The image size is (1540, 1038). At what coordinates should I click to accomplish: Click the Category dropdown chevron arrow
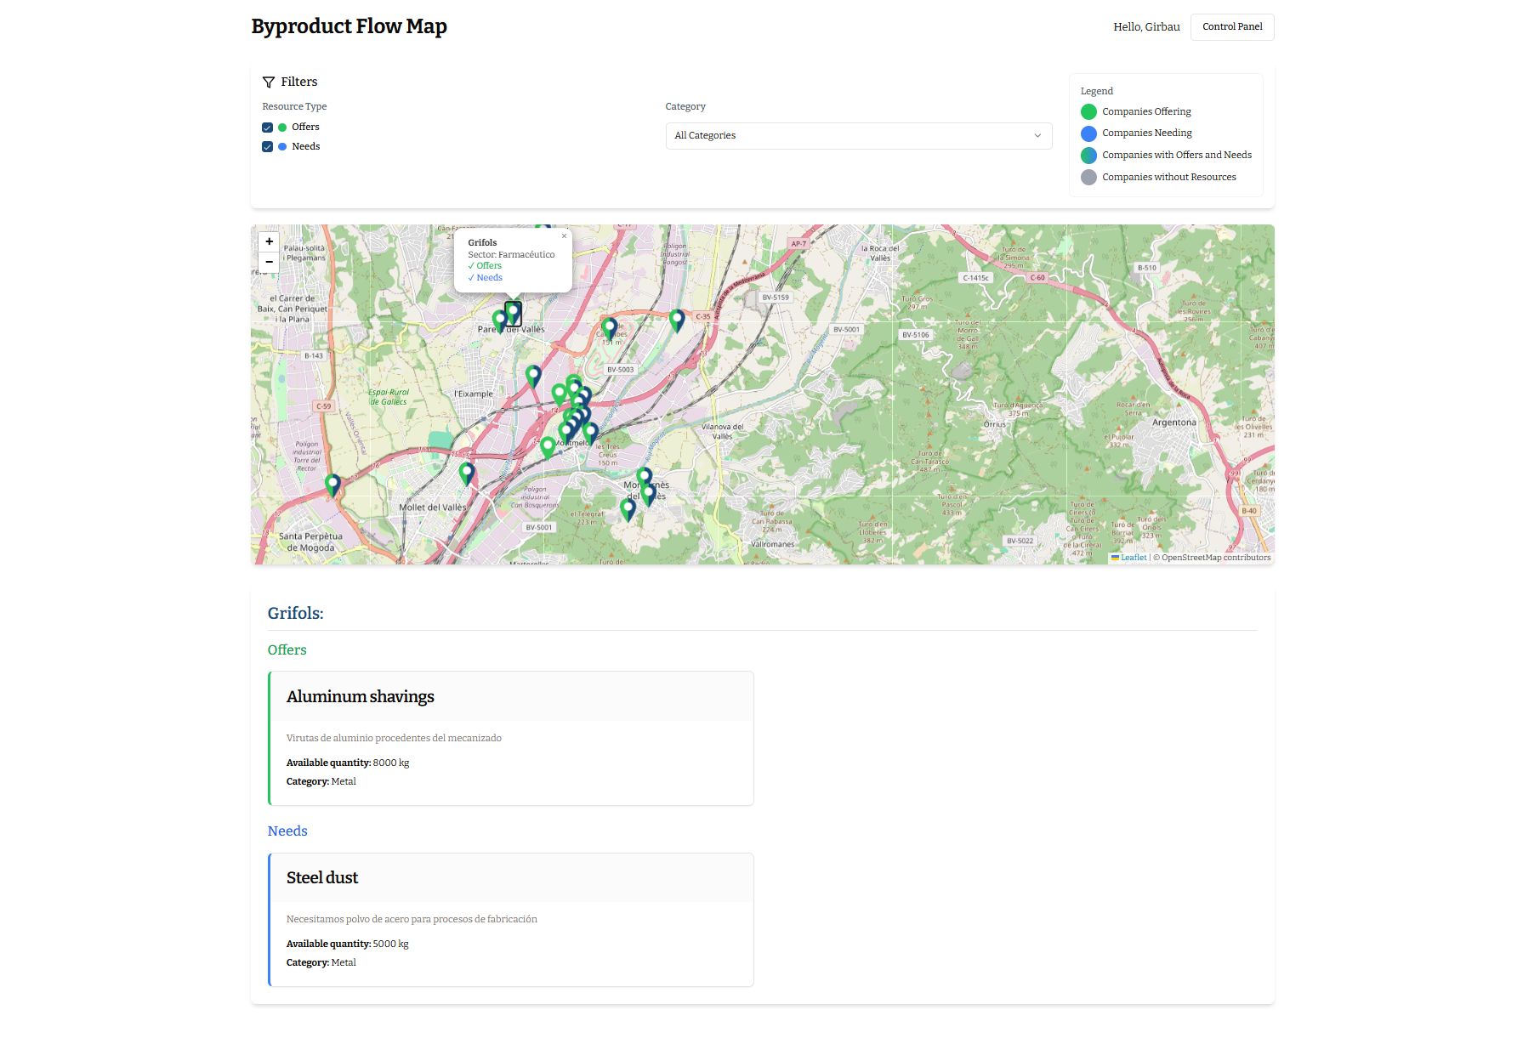click(x=1037, y=136)
